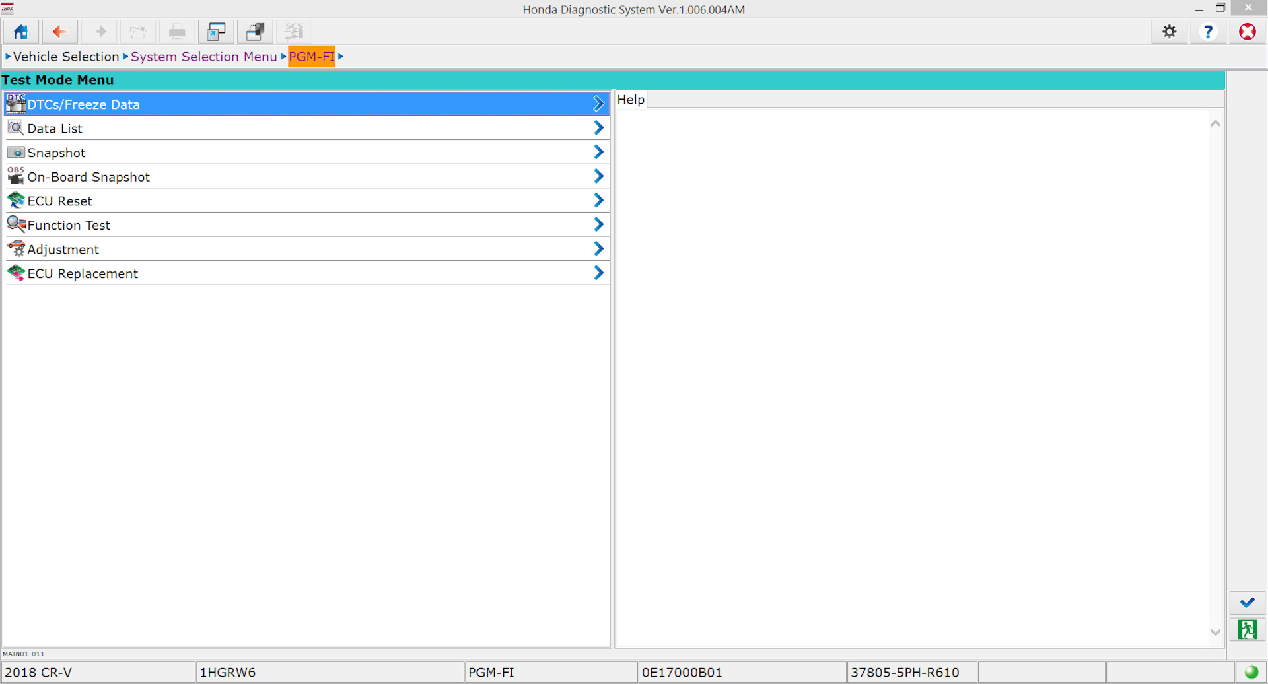Click Help panel scroll up arrow
The width and height of the screenshot is (1268, 684).
[x=1215, y=124]
